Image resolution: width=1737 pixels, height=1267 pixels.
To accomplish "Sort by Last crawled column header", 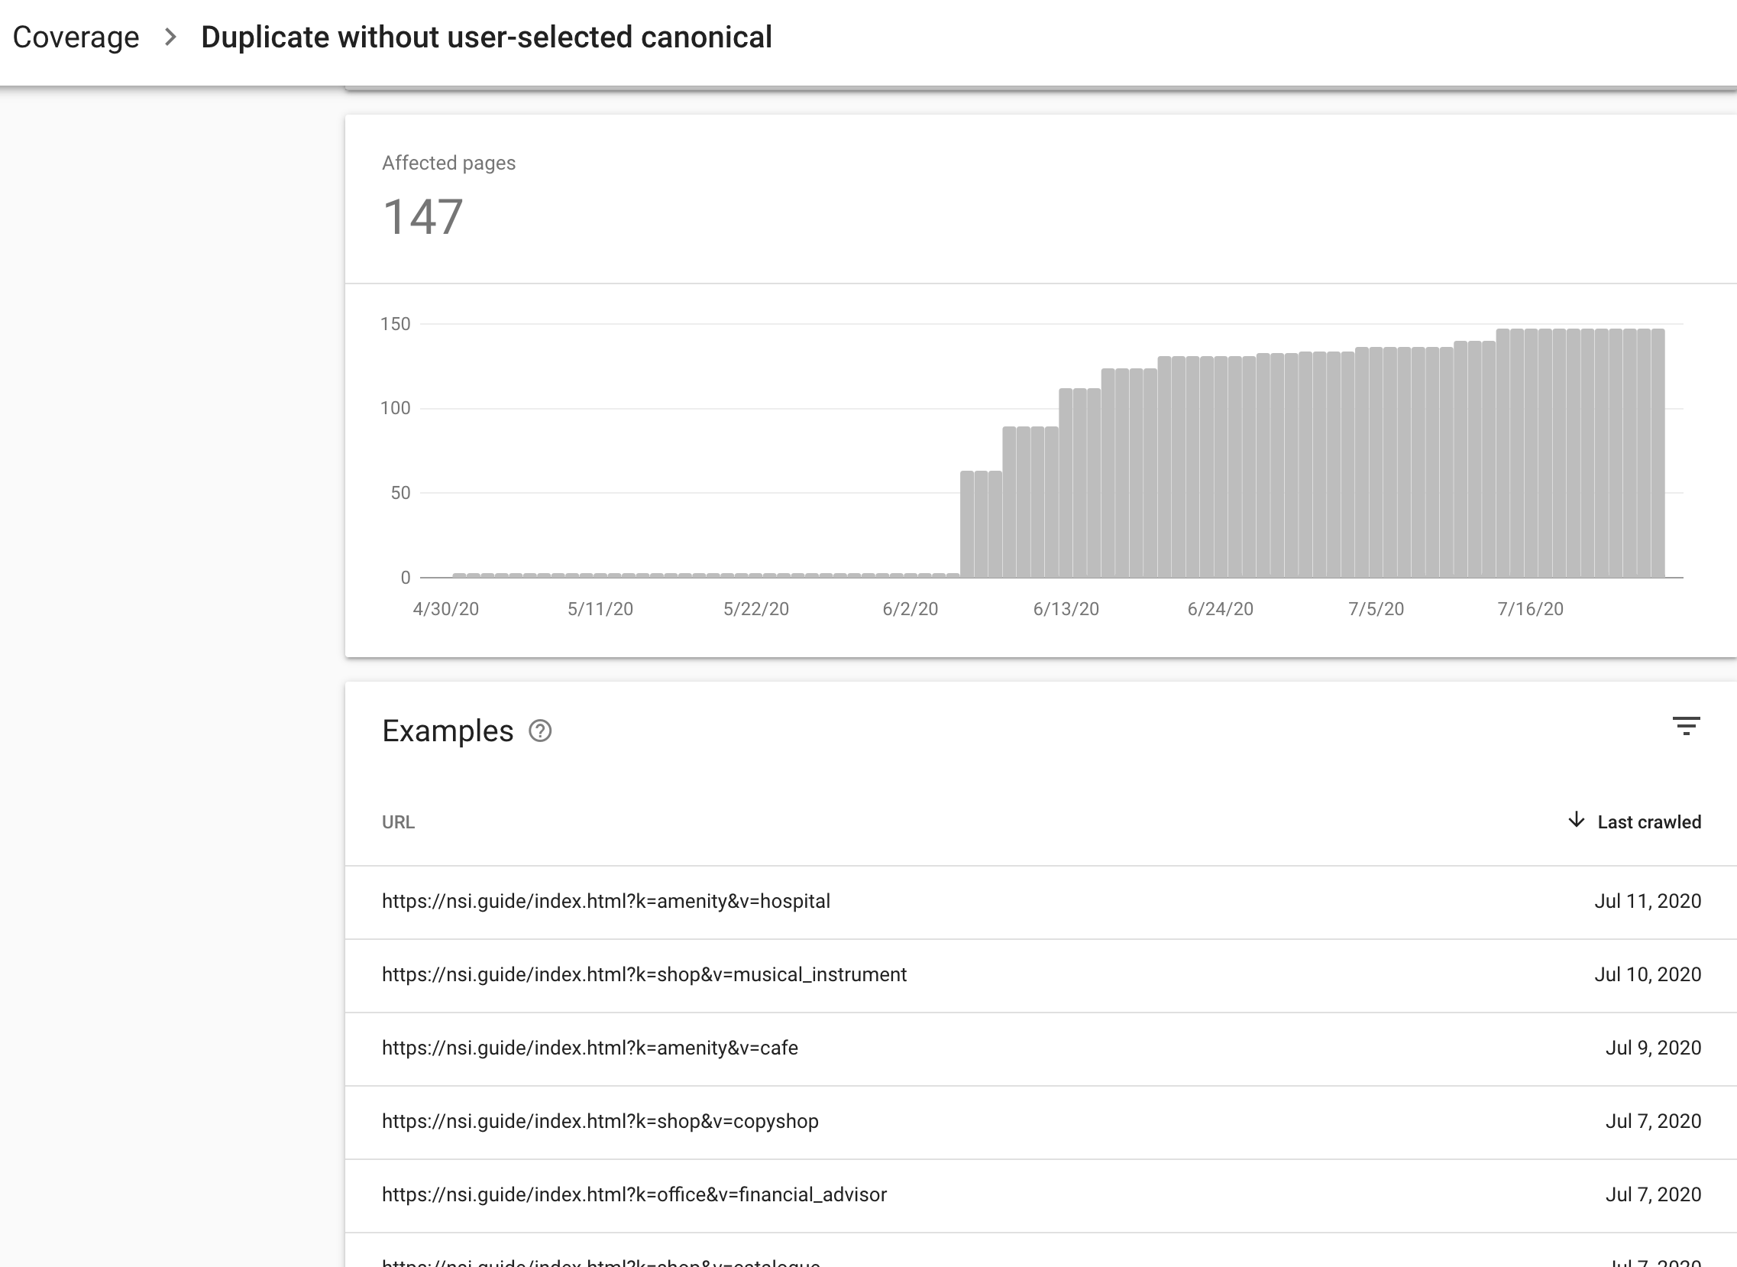I will coord(1648,822).
